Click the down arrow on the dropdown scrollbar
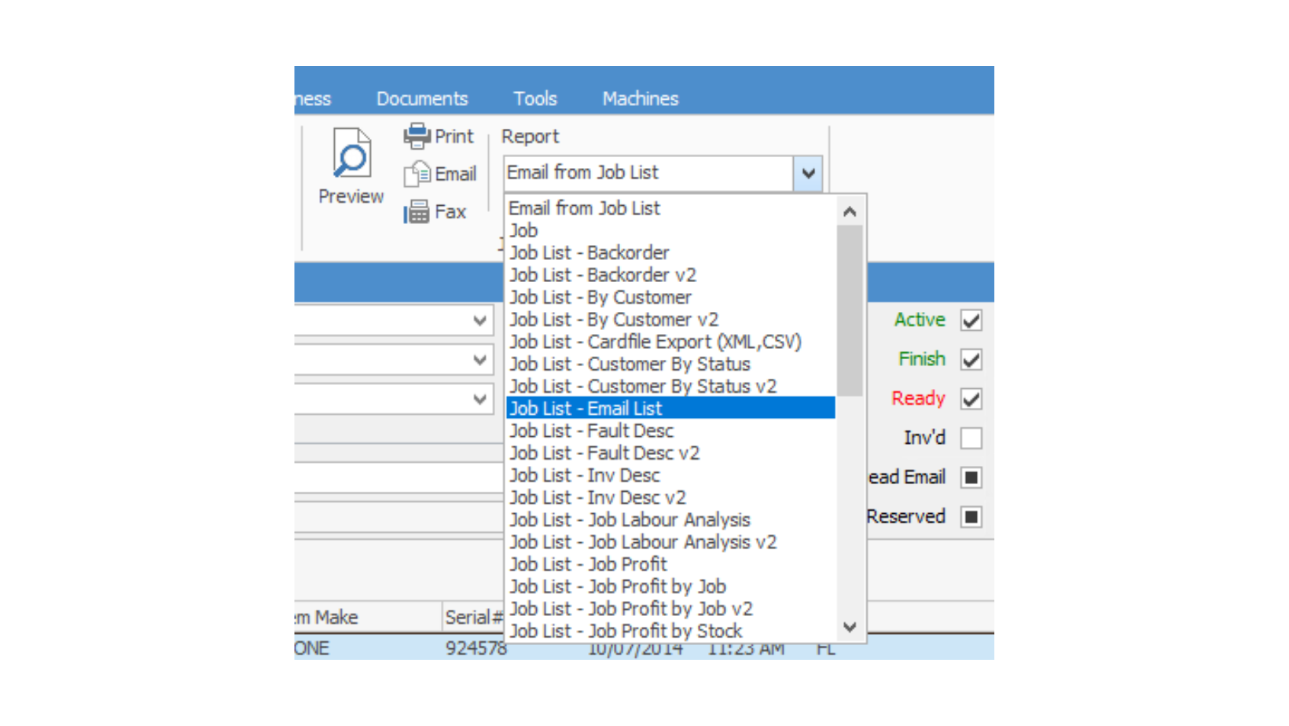 (850, 628)
